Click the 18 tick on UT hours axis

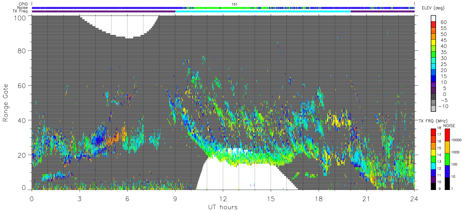click(318, 199)
